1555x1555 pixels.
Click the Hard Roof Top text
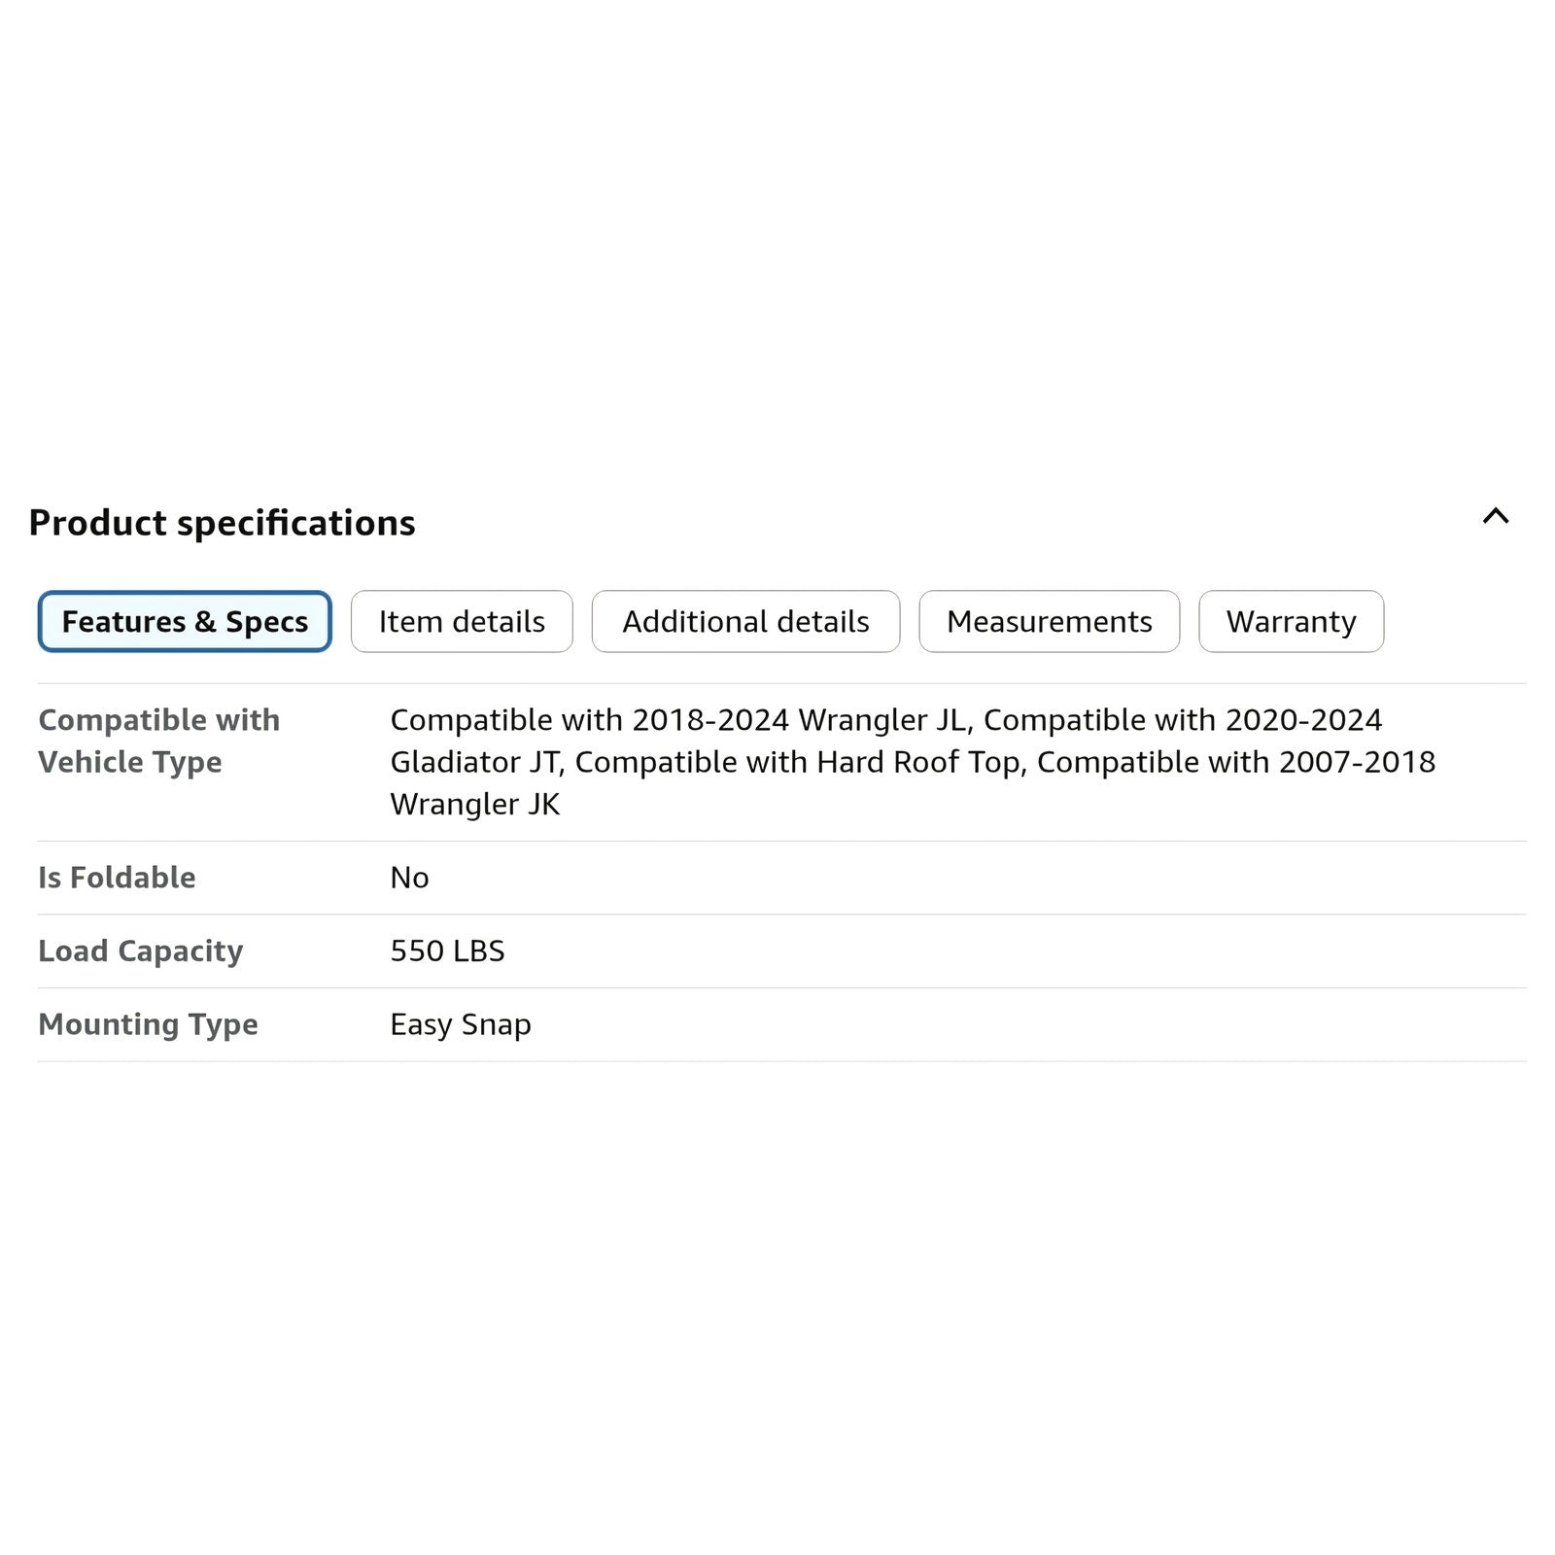tap(917, 762)
